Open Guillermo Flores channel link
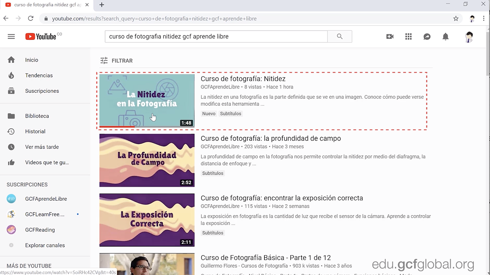 click(244, 266)
